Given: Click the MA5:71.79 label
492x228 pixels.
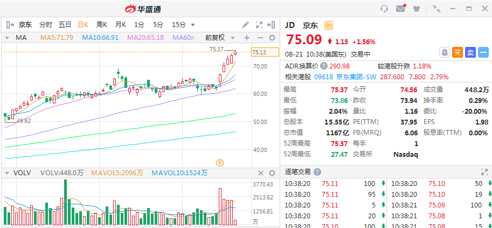Looking at the screenshot, I should (x=57, y=38).
